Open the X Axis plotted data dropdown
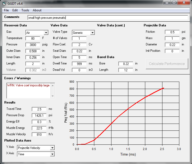The width and height of the screenshot is (192, 164). tap(52, 154)
